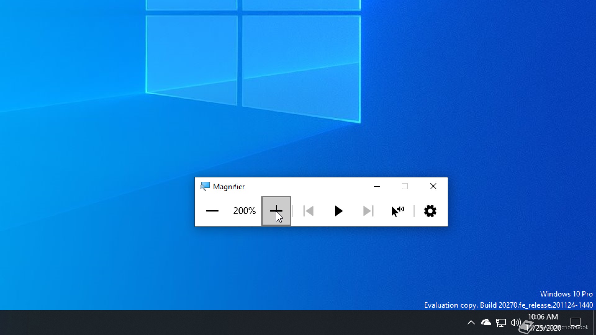This screenshot has height=335, width=596.
Task: Click the zoom in plus button
Action: coord(276,211)
